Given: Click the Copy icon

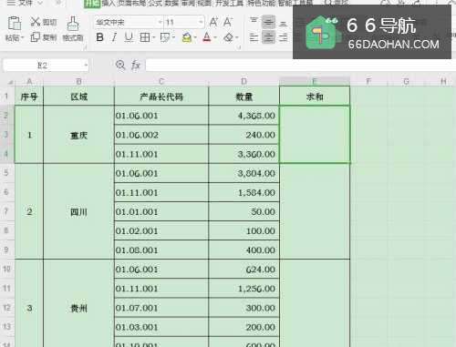Looking at the screenshot, I should [36, 37].
